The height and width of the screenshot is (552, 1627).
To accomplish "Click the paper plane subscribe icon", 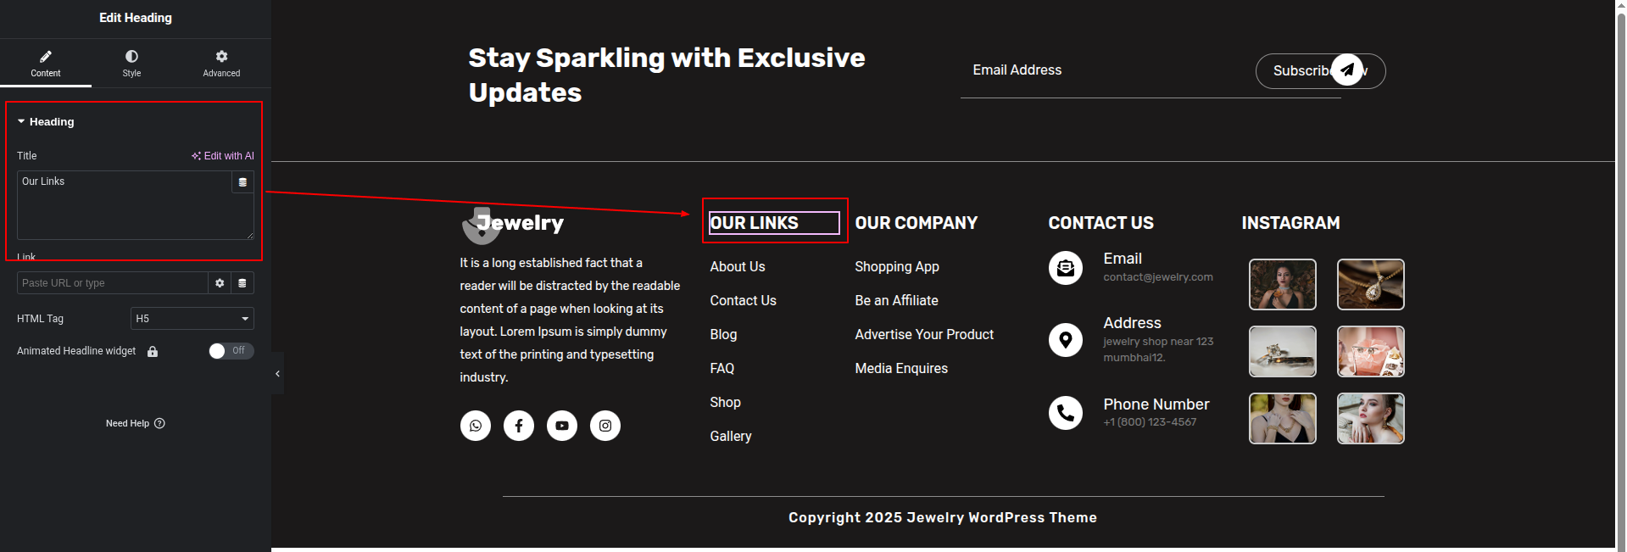I will [x=1347, y=70].
